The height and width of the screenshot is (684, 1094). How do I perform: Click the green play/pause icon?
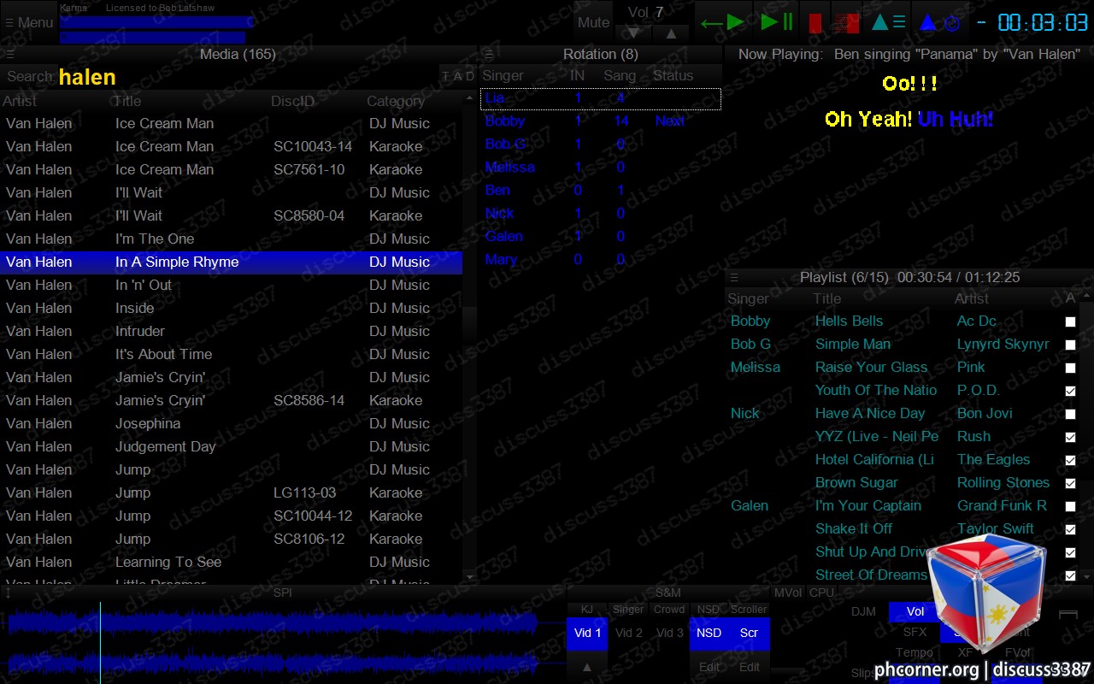tap(777, 22)
